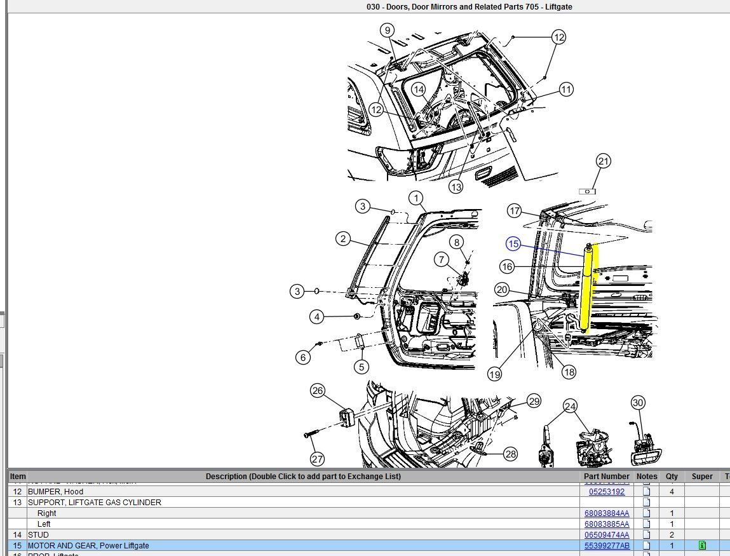Sort by the Part Number column header
The image size is (730, 556).
[x=606, y=476]
